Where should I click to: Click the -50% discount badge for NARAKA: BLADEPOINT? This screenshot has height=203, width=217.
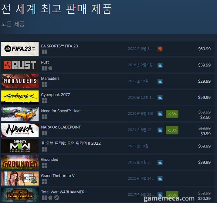[172, 130]
